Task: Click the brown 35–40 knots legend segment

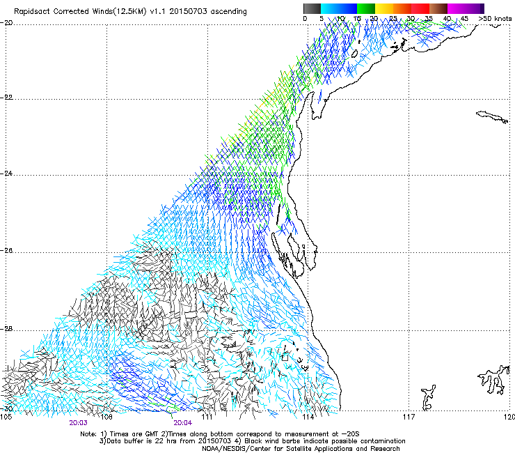Action: click(438, 8)
